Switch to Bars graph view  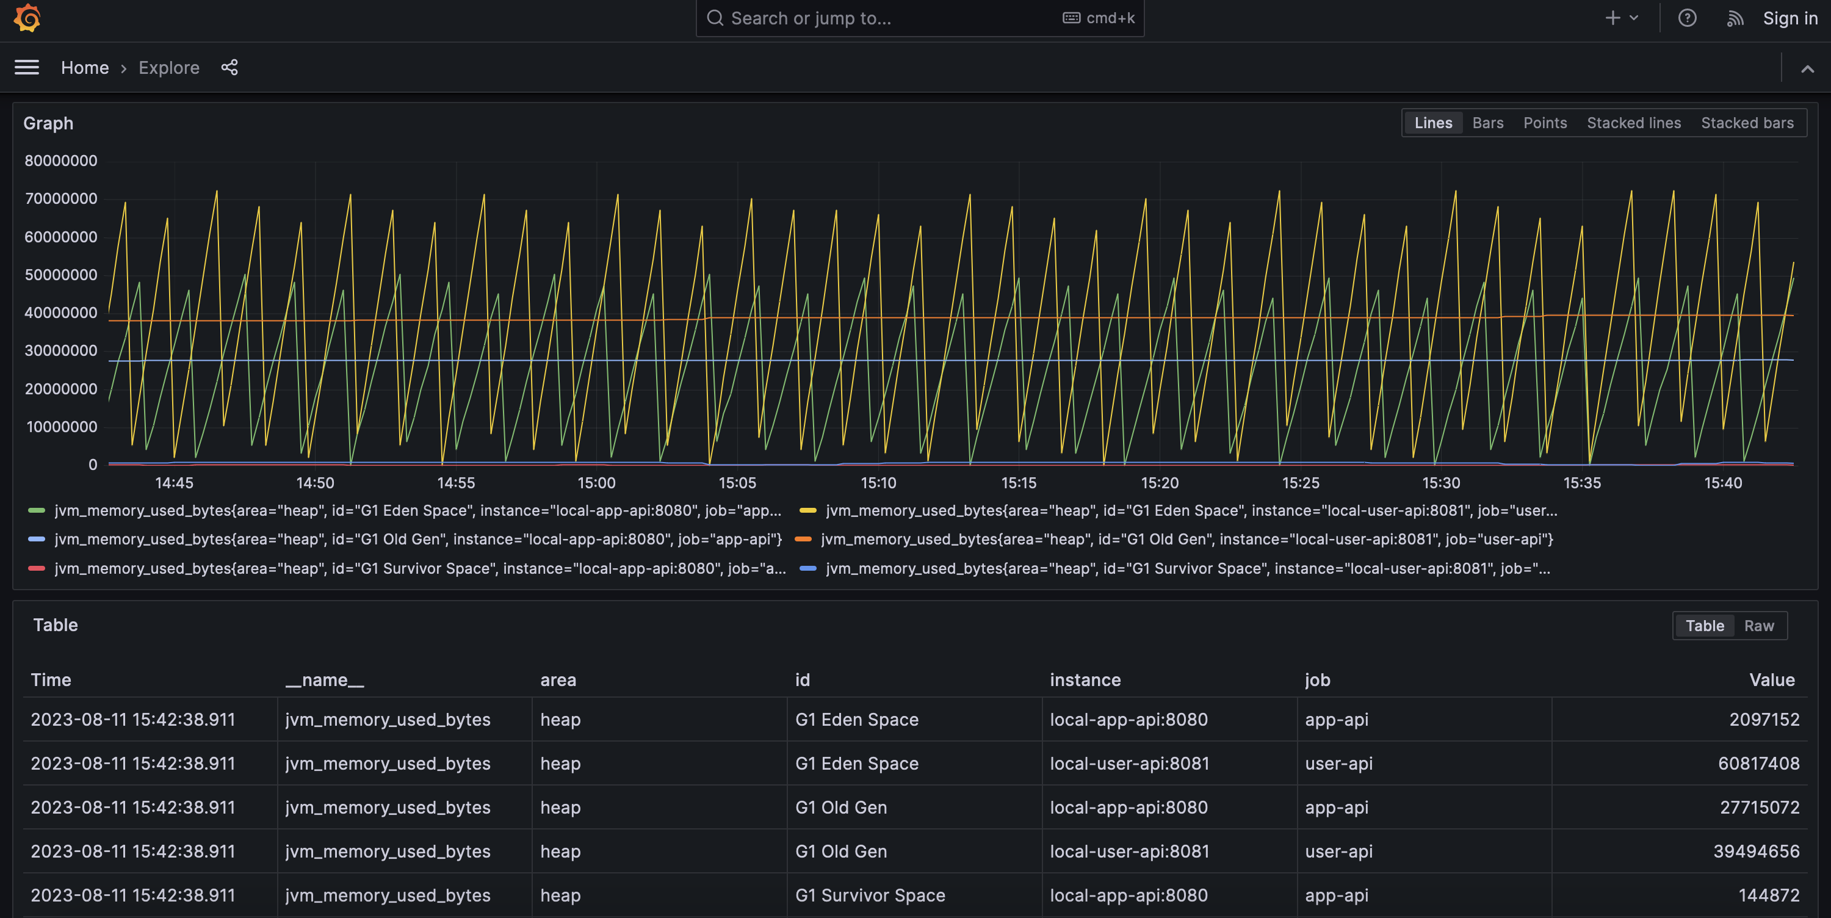(x=1487, y=122)
